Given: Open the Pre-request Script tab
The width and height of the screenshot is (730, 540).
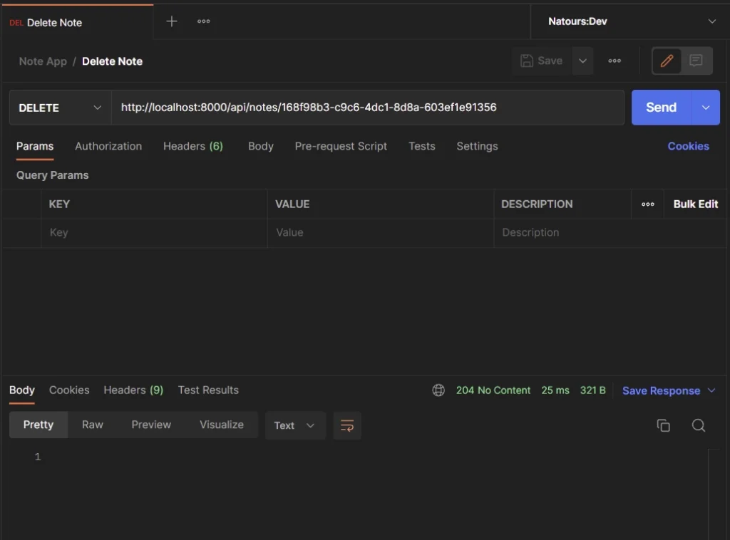Looking at the screenshot, I should point(341,146).
